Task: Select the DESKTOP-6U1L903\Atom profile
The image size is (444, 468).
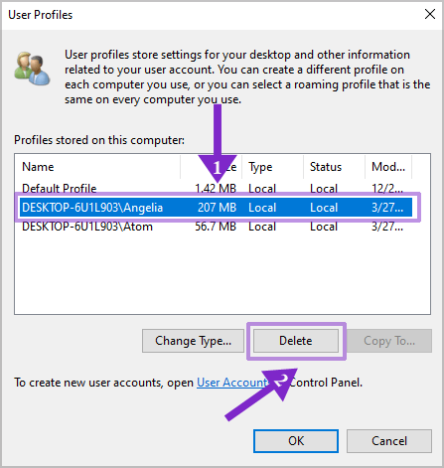Action: pyautogui.click(x=217, y=227)
